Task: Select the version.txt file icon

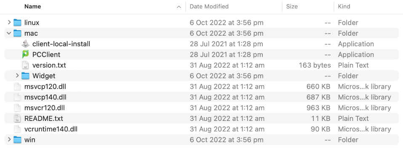Action: tap(25, 65)
